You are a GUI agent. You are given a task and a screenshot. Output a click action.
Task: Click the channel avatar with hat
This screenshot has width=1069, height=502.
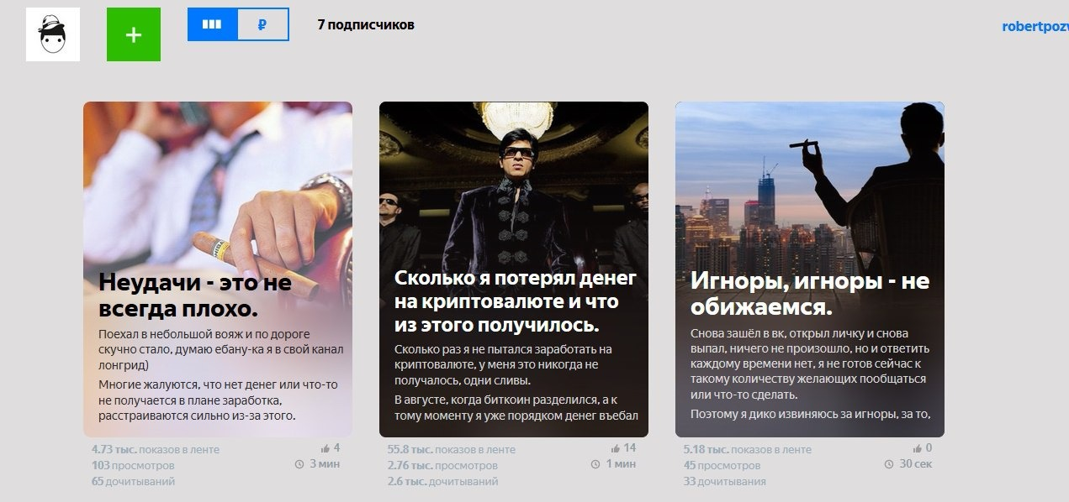coord(53,34)
